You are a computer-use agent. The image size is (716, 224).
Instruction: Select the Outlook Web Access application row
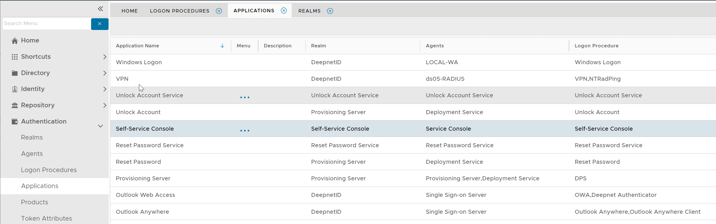(x=145, y=195)
